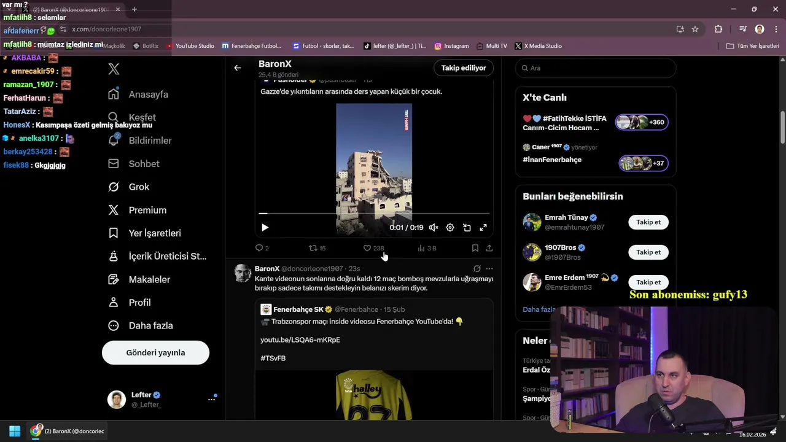Open Grok from sidebar
This screenshot has width=786, height=442.
[129, 187]
